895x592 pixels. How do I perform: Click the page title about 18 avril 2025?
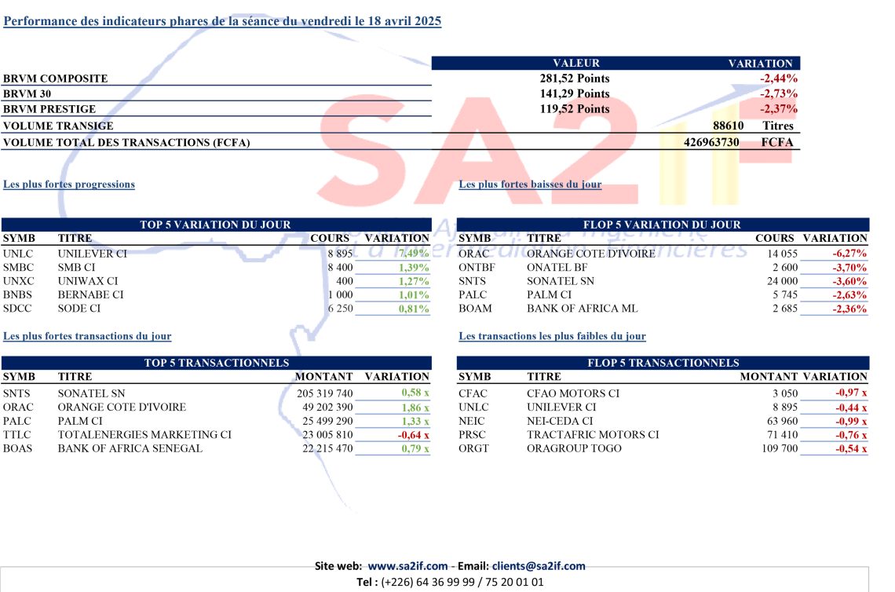pyautogui.click(x=222, y=21)
